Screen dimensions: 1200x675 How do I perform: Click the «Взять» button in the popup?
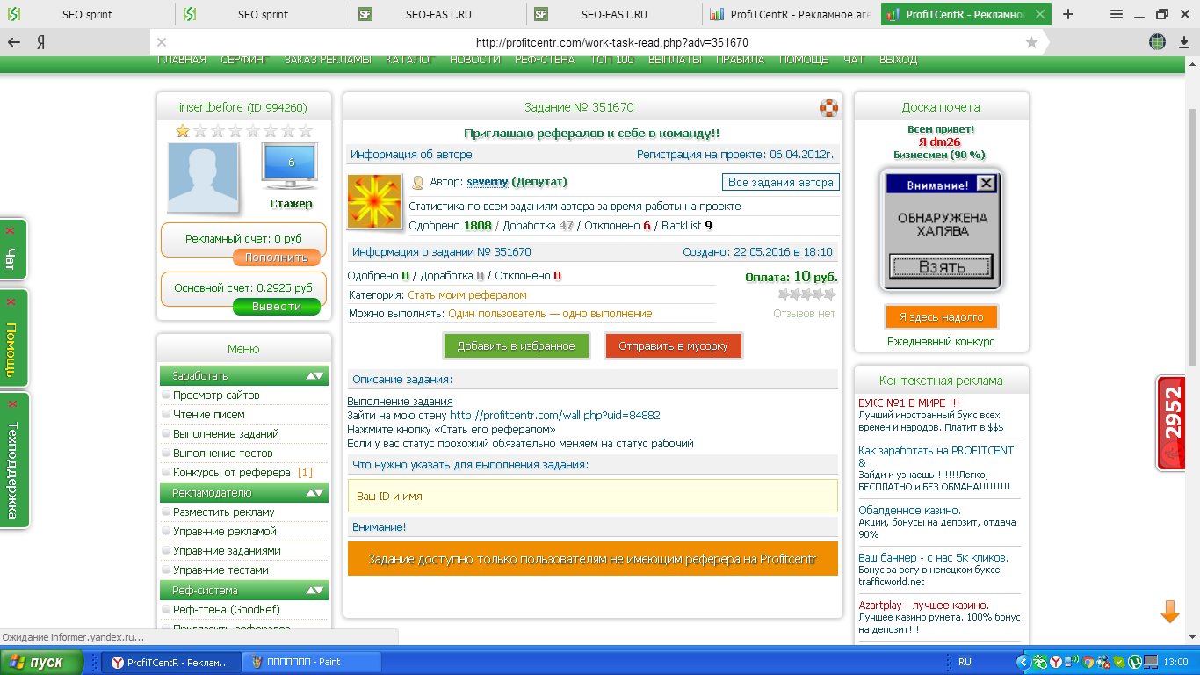(x=942, y=267)
